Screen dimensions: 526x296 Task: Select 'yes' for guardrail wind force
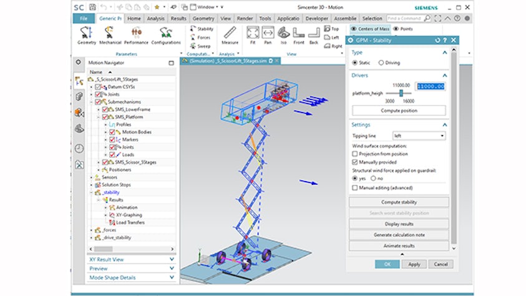point(354,178)
